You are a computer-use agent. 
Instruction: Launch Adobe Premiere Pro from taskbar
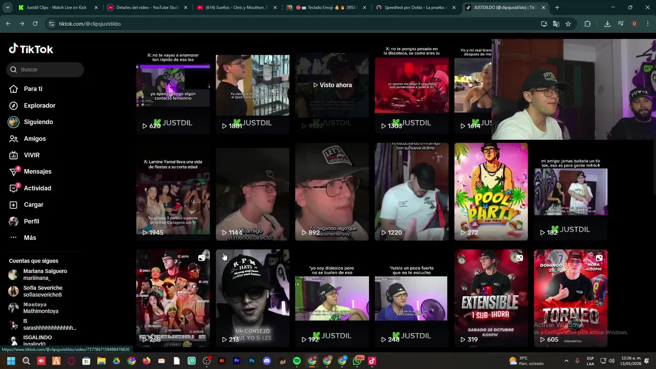point(237,361)
